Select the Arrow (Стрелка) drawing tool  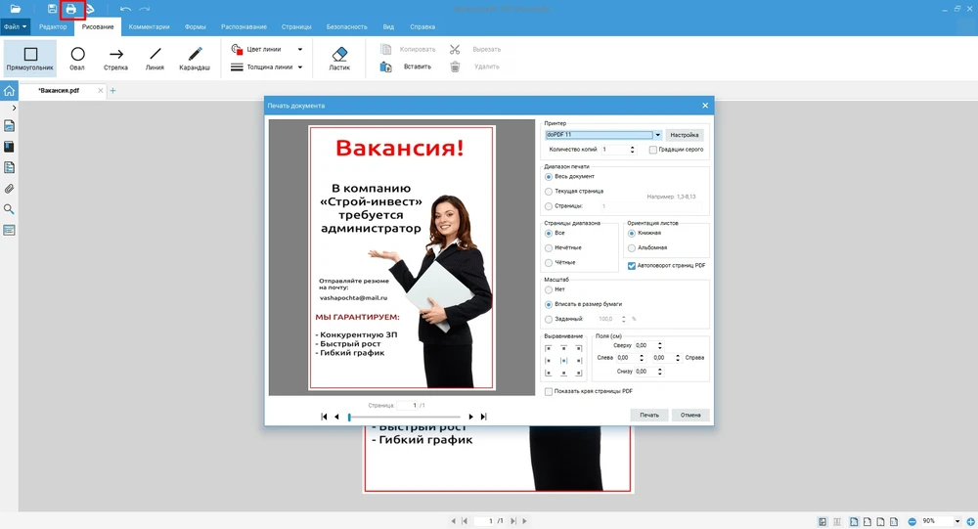(x=115, y=59)
